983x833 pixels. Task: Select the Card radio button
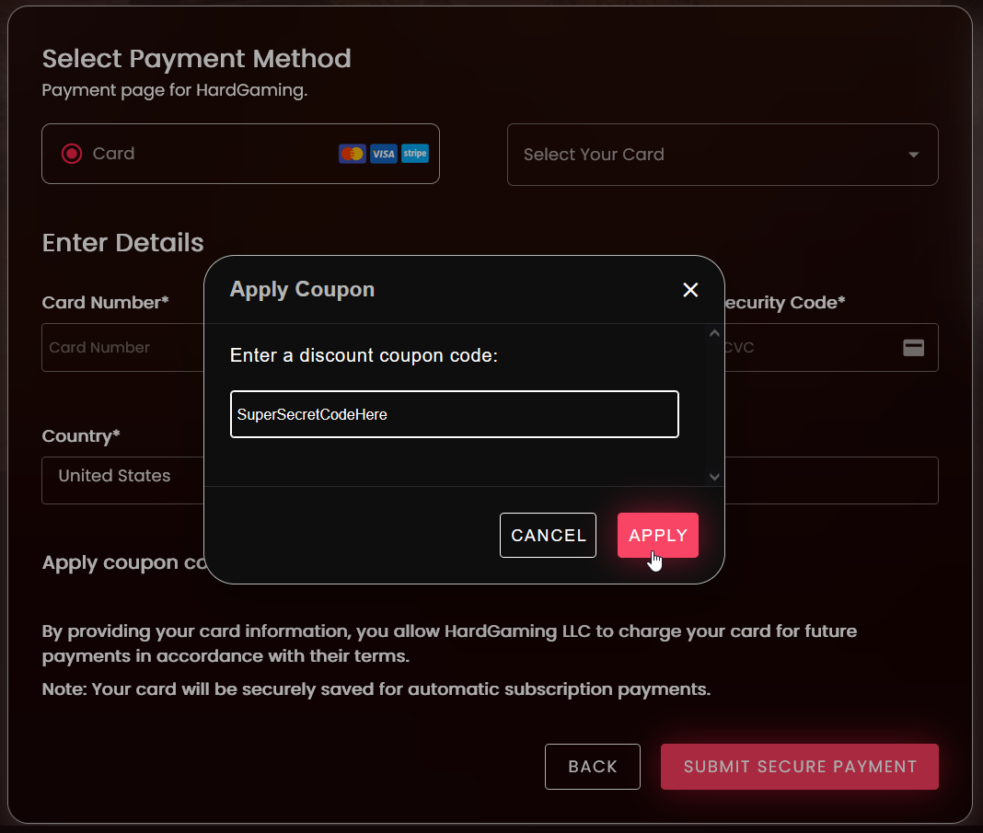[72, 154]
